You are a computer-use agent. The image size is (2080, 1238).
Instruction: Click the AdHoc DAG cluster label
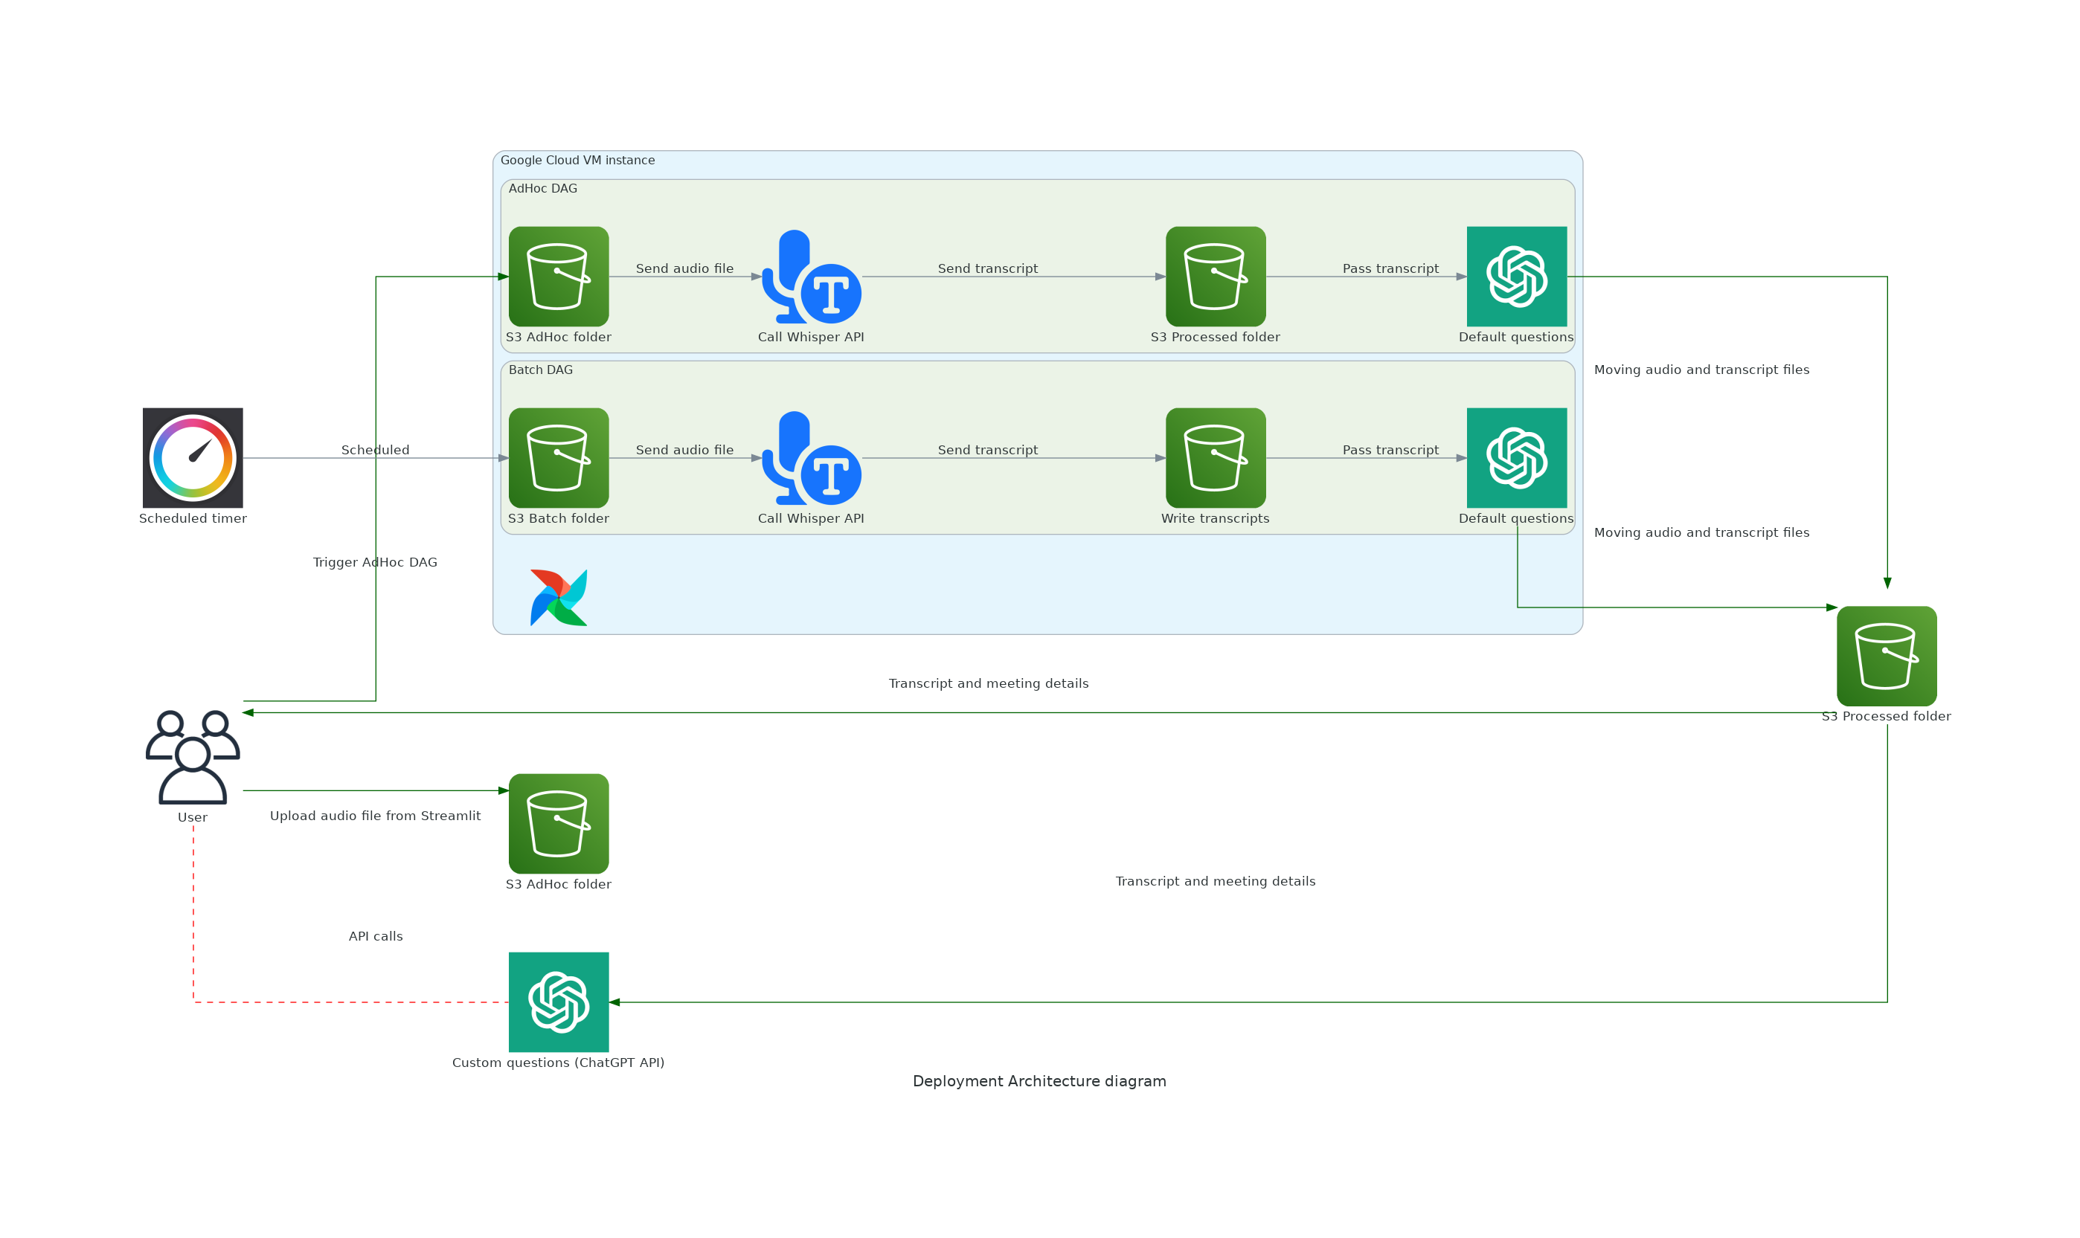542,189
